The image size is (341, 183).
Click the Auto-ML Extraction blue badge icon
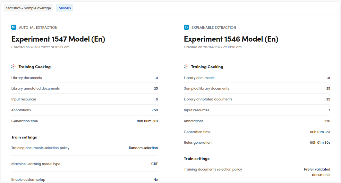coord(14,28)
